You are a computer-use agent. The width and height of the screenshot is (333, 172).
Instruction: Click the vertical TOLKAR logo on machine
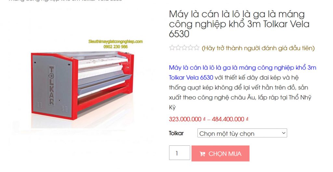pos(52,85)
